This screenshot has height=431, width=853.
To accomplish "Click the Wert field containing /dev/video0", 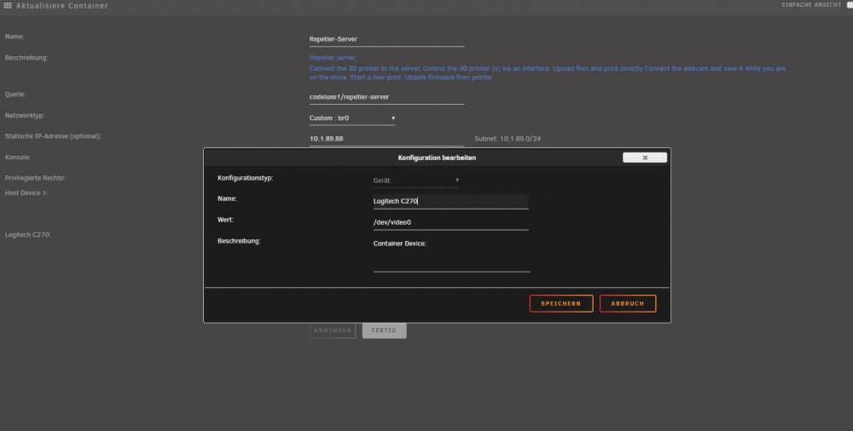I will point(450,222).
